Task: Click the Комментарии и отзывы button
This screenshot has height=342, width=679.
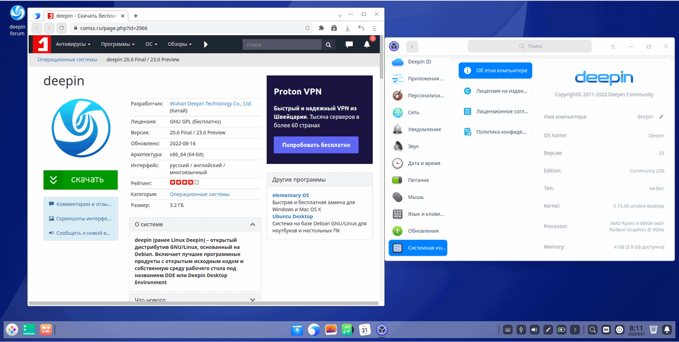Action: click(x=81, y=204)
